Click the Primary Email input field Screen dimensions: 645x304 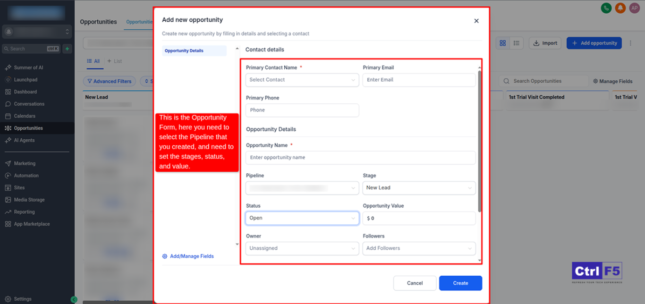click(x=418, y=80)
